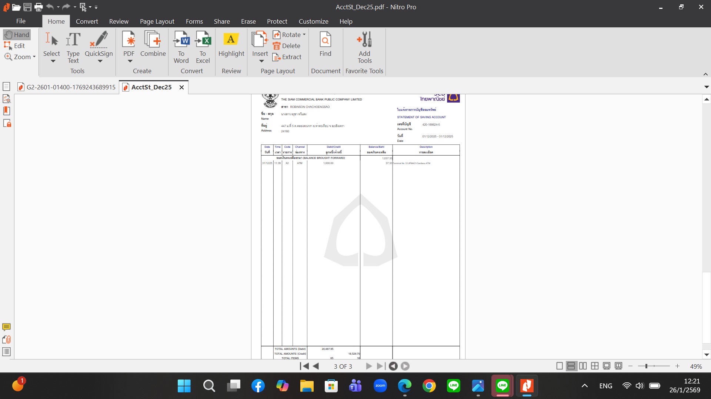Viewport: 711px width, 399px height.
Task: Convert PDF To Excel
Action: click(x=203, y=47)
